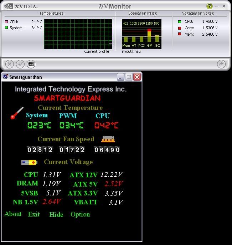Click the Core voltage value 1.5306 V
232x245 pixels.
pyautogui.click(x=210, y=28)
